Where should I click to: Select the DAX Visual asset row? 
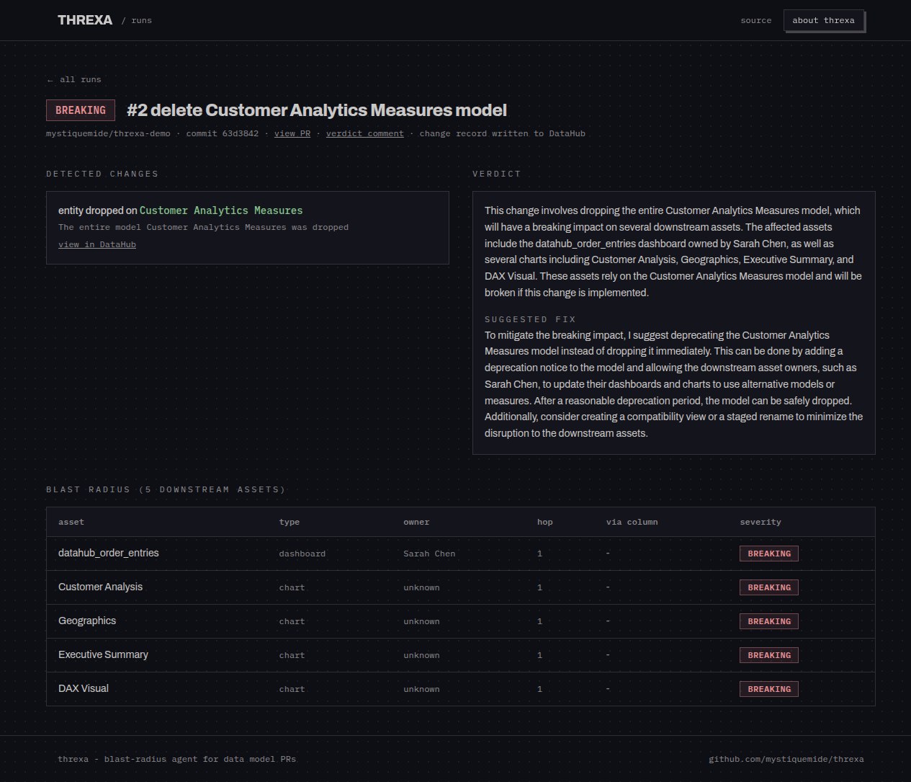pos(461,689)
